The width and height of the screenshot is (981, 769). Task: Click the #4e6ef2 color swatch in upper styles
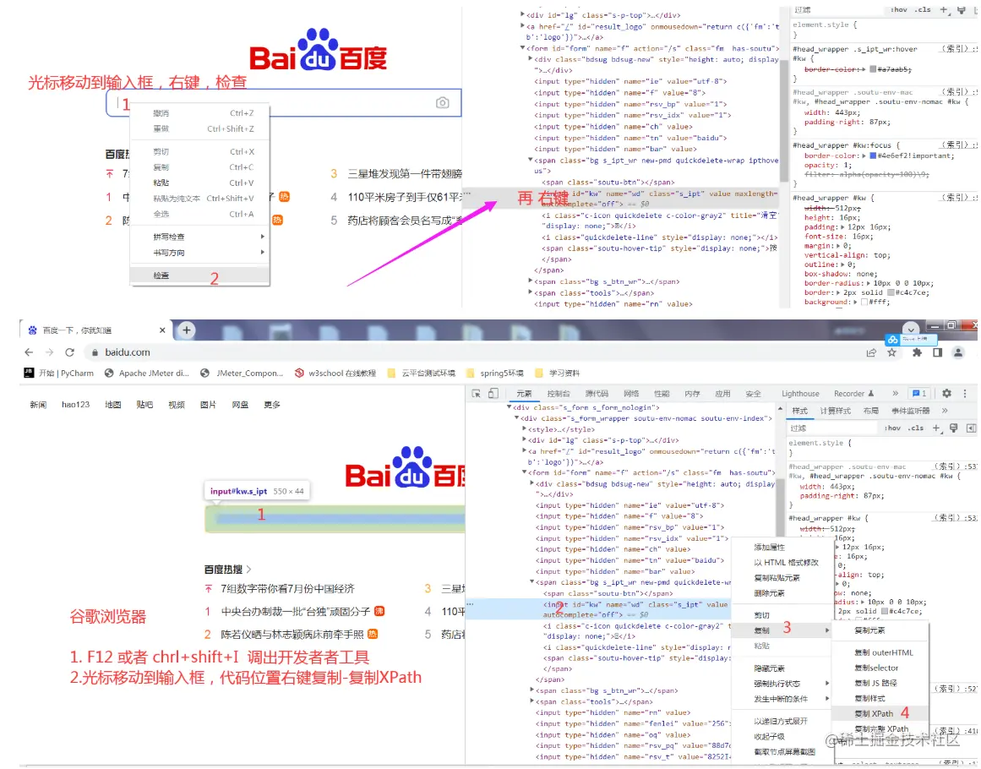coord(872,155)
